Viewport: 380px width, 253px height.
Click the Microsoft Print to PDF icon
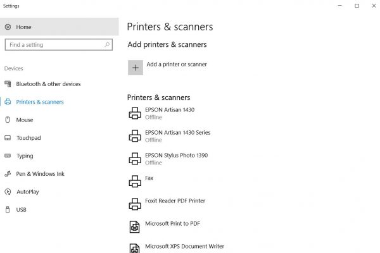[134, 227]
